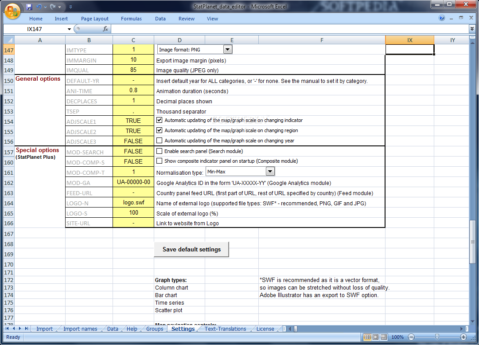This screenshot has width=479, height=345.
Task: Go to previous sheet tab navigation arrow
Action: pos(14,329)
